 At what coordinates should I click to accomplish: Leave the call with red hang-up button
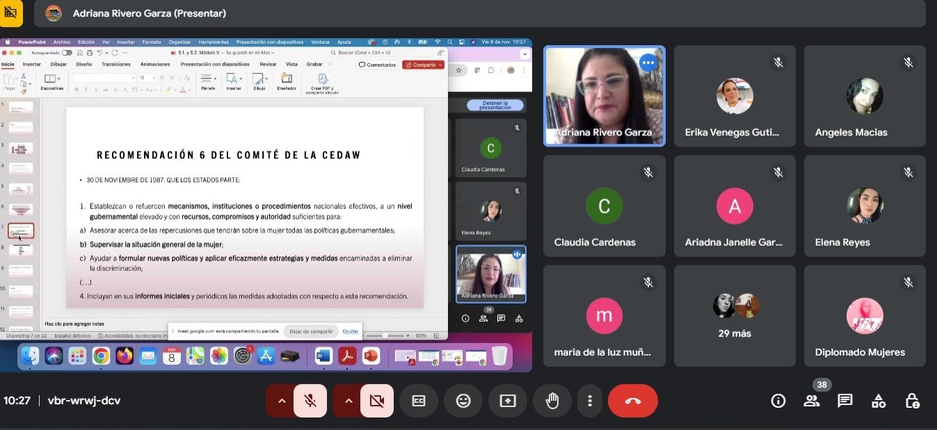pyautogui.click(x=632, y=401)
